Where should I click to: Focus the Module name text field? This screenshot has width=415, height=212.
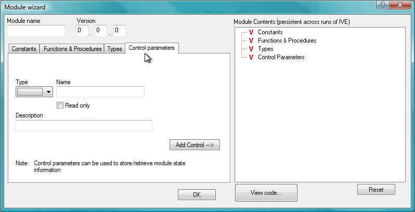36,31
